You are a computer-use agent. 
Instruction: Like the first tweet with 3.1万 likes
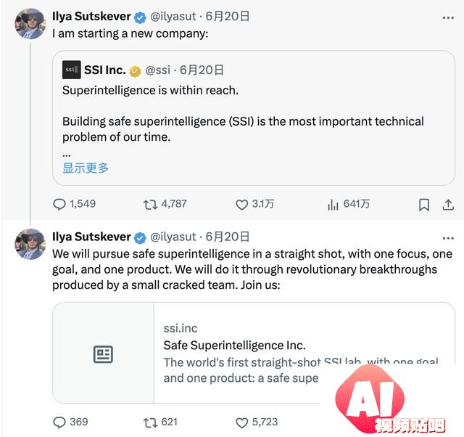[x=241, y=205]
